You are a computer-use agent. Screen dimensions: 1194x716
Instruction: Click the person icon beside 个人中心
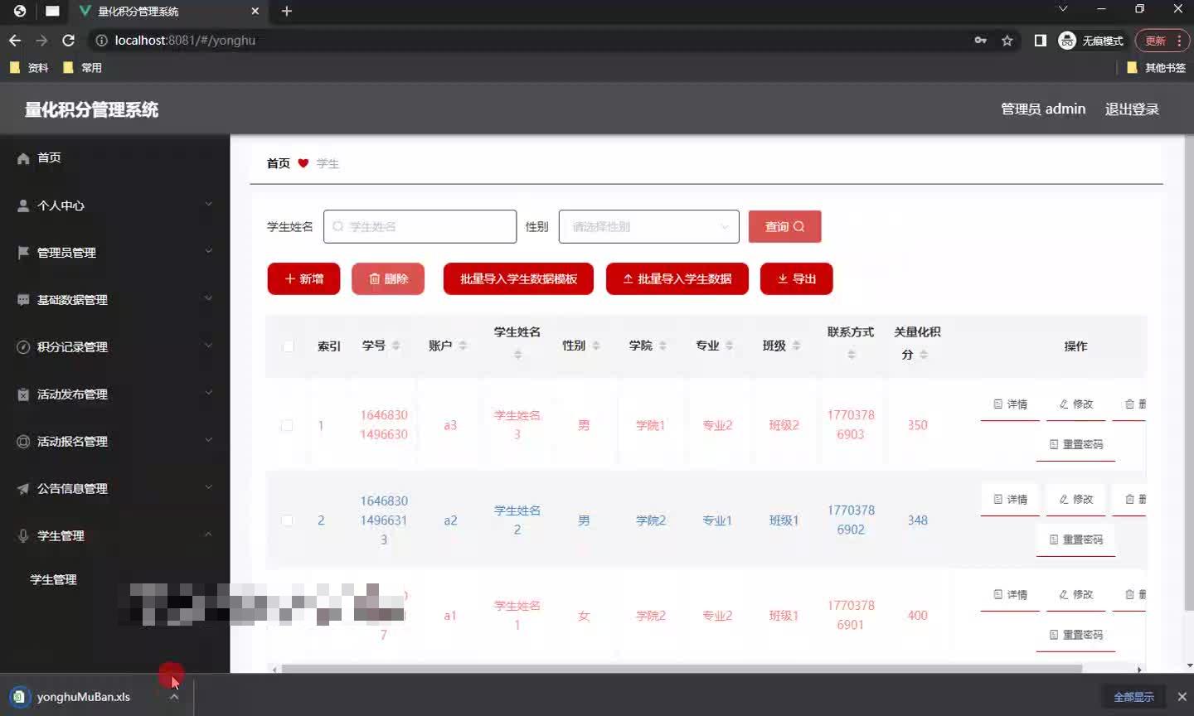(x=23, y=206)
